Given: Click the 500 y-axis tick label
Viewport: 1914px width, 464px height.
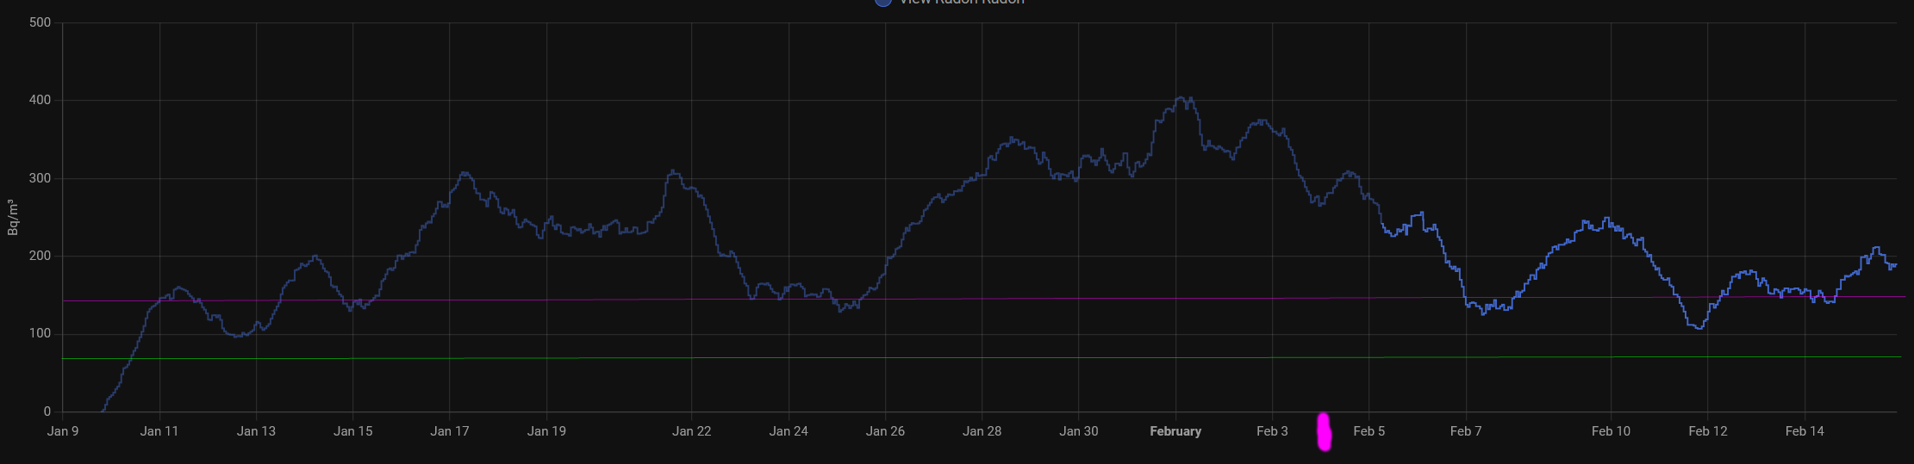Looking at the screenshot, I should (x=40, y=22).
